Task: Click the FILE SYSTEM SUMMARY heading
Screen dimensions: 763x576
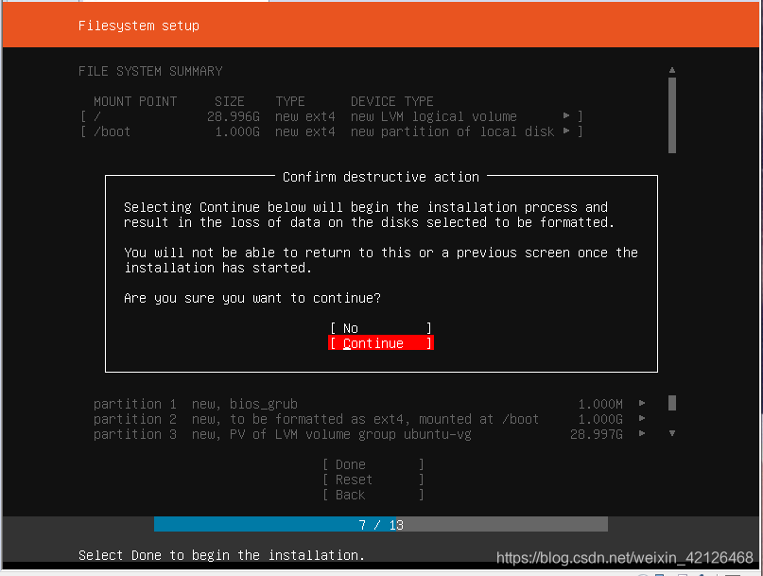Action: [x=150, y=71]
